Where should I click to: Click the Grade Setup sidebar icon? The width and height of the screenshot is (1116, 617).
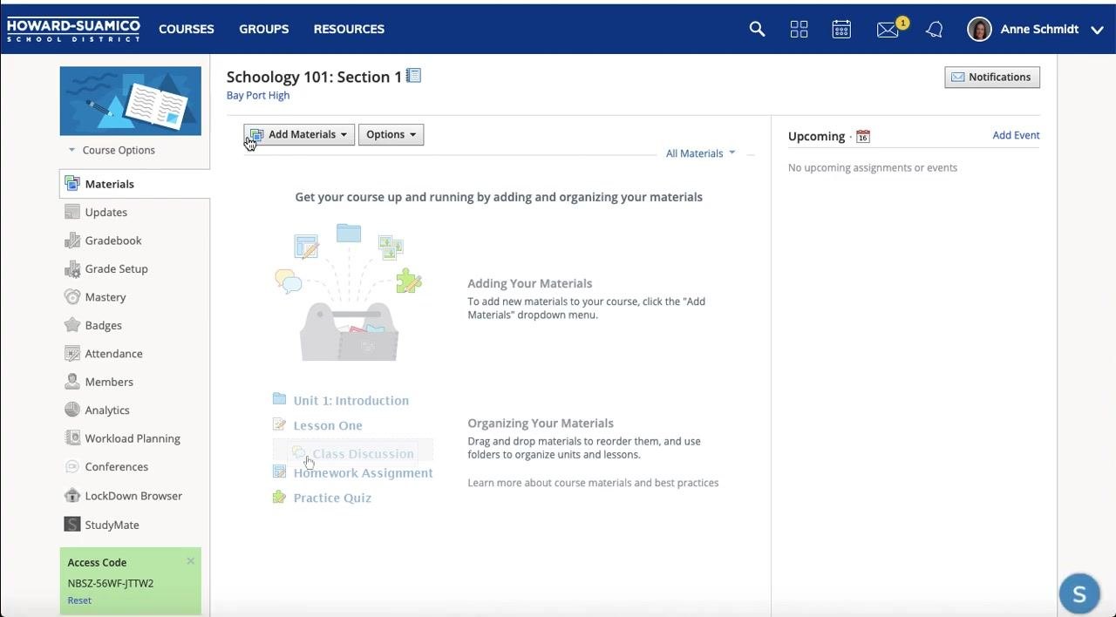tap(72, 268)
